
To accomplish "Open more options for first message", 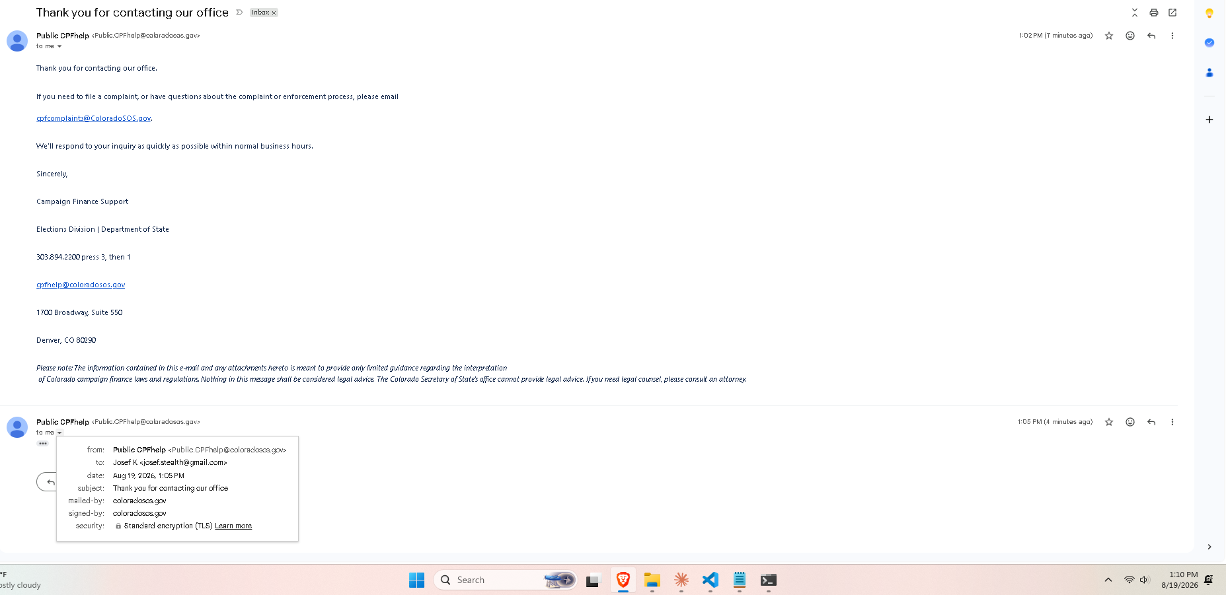I will pos(1172,36).
